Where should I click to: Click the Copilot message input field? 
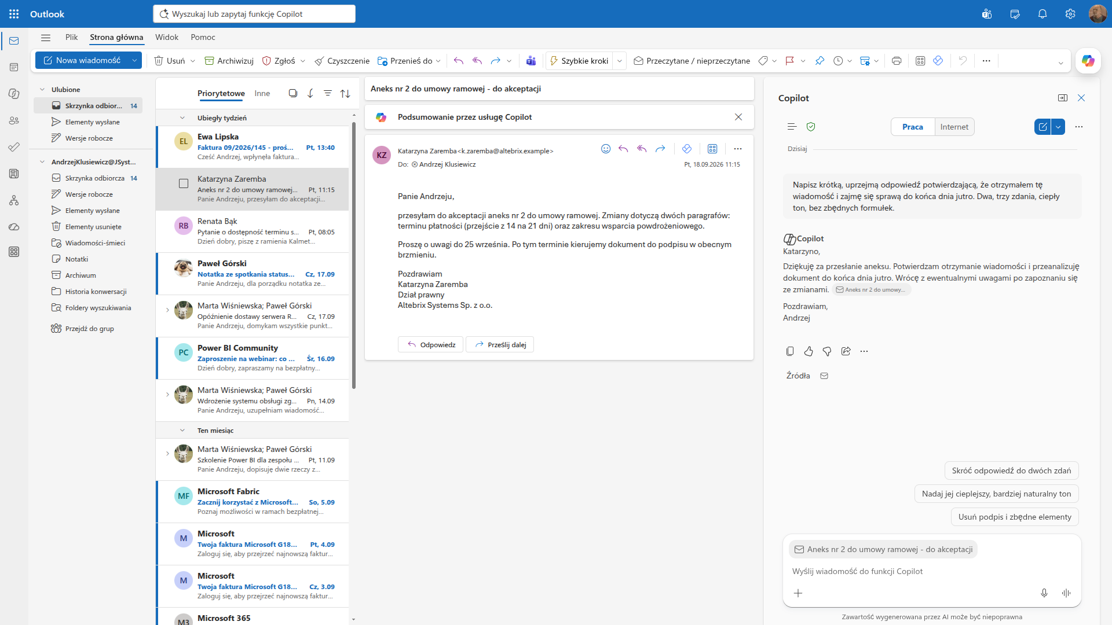(932, 571)
